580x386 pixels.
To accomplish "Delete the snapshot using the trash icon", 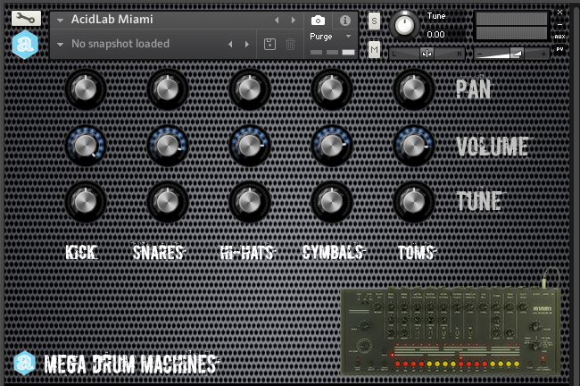I will (x=290, y=44).
